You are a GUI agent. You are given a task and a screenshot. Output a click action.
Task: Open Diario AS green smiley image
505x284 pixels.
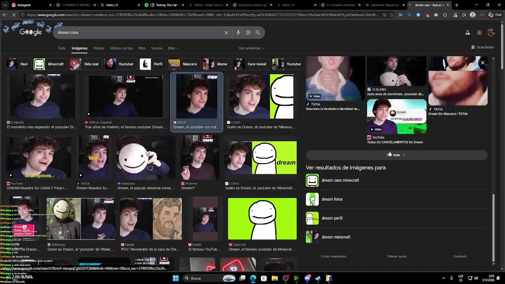(262, 219)
